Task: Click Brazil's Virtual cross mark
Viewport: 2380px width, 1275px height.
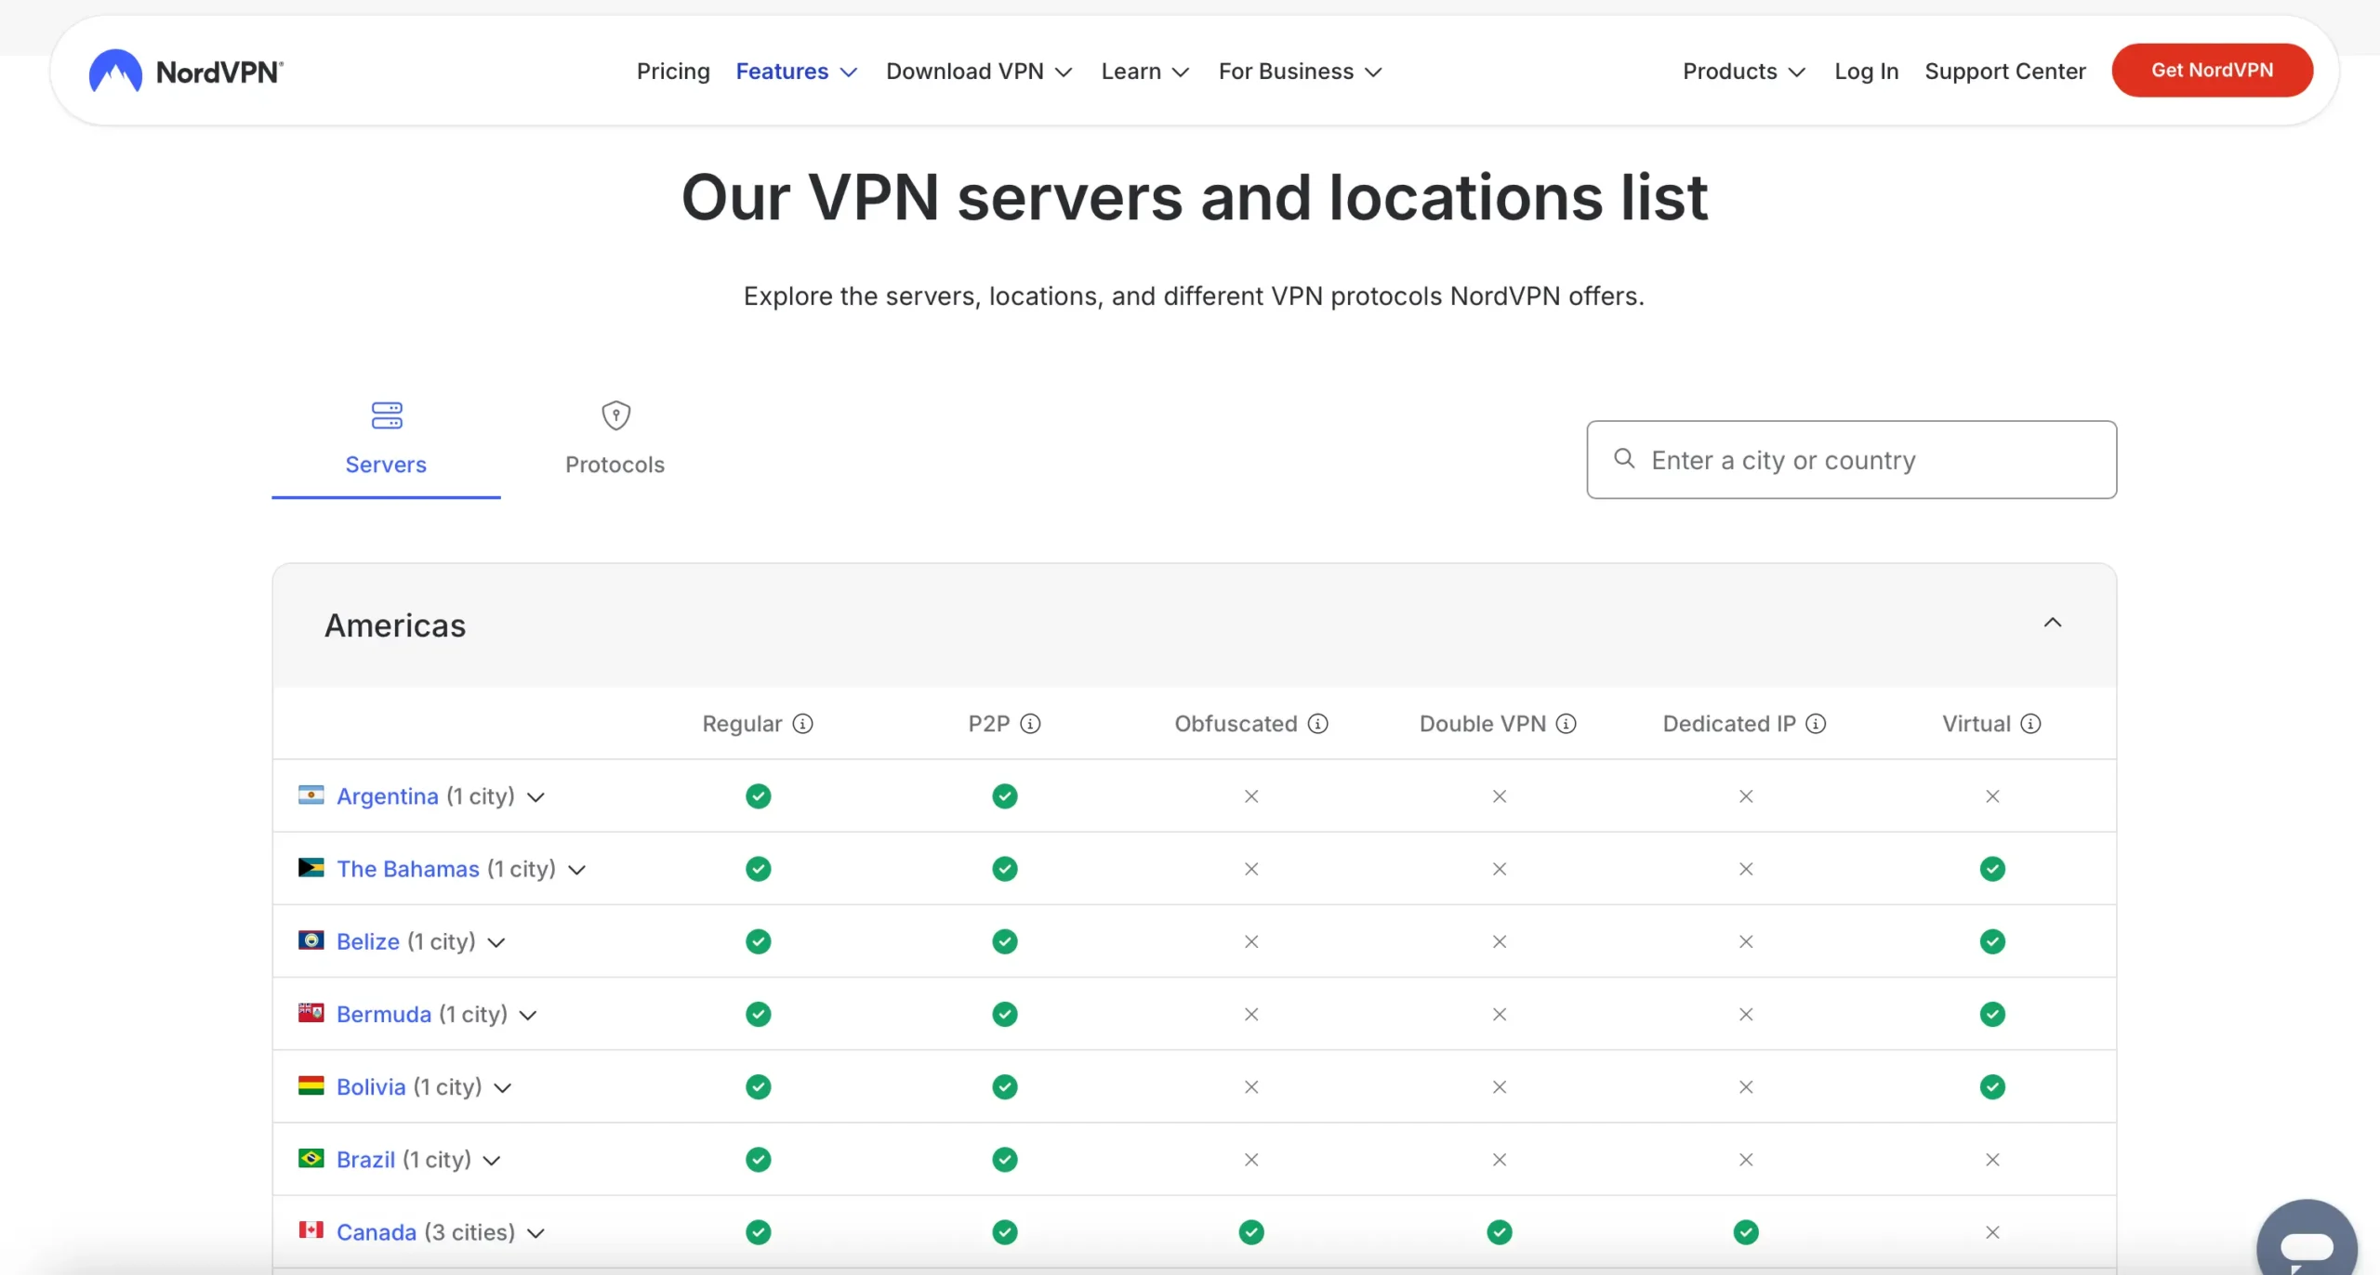Action: [x=1992, y=1160]
